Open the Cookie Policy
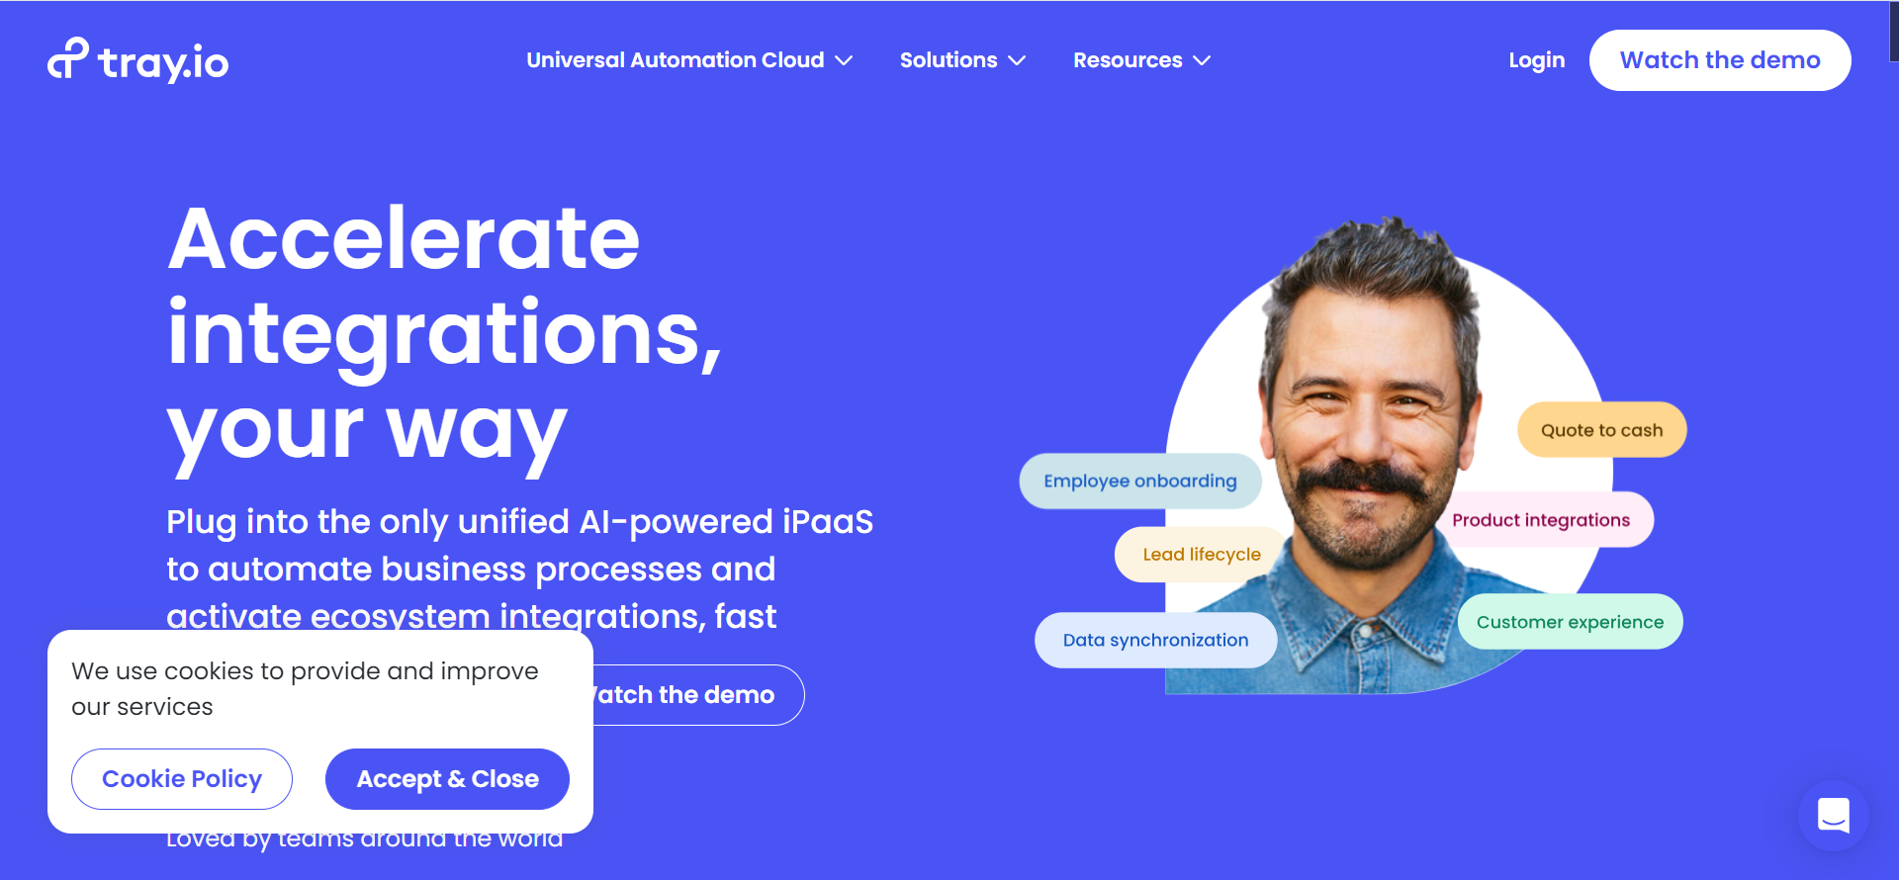The height and width of the screenshot is (880, 1899). tap(182, 779)
